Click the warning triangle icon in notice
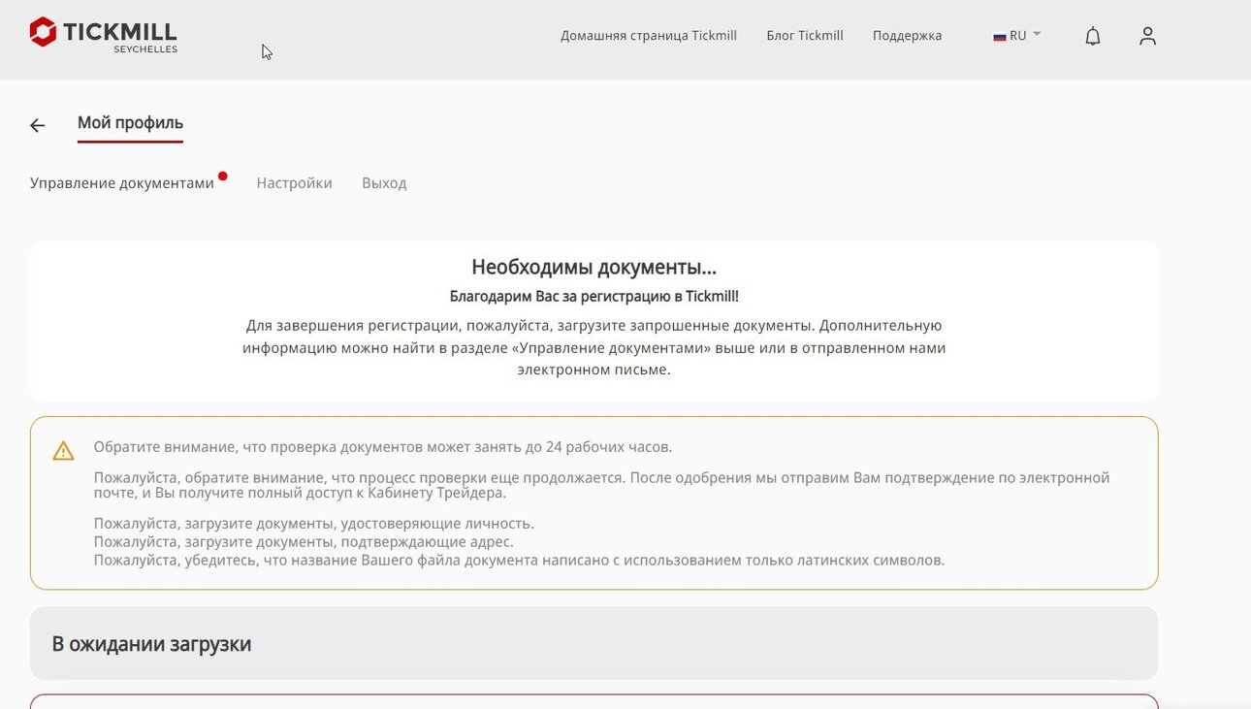Viewport: 1251px width, 709px height. 63,451
